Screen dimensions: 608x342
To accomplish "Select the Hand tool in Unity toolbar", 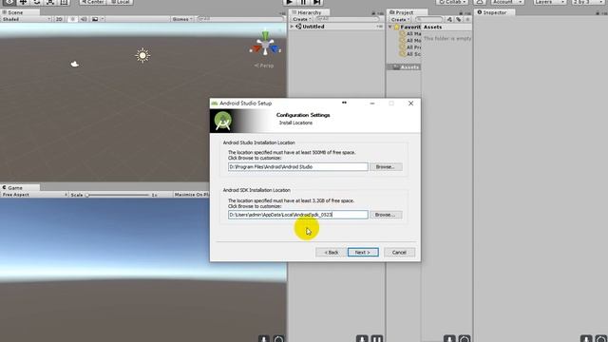I will pos(9,2).
